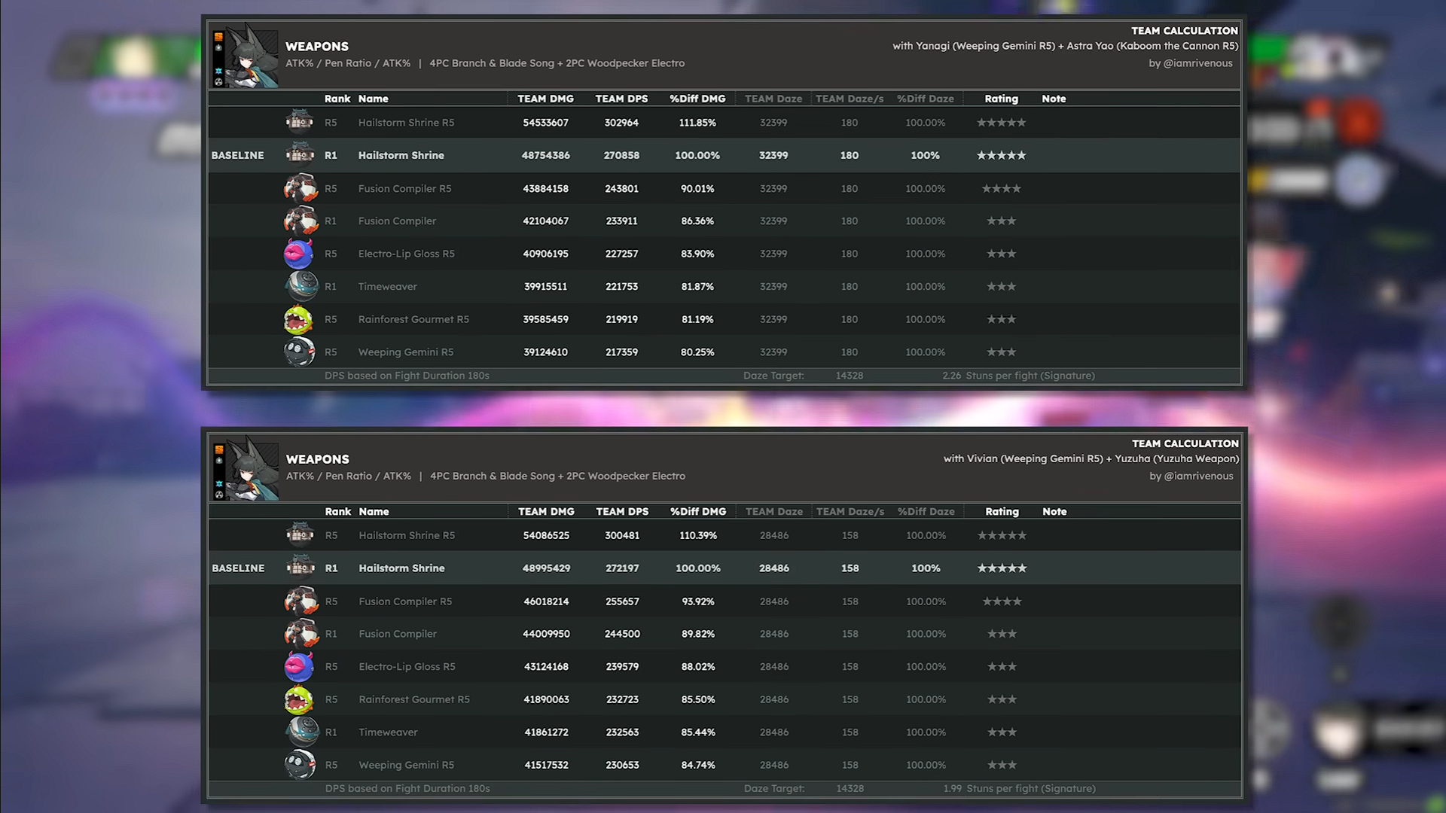Click Hailstorm Shrine R5 weapon icon in top table
Viewport: 1446px width, 813px height.
pyautogui.click(x=300, y=122)
